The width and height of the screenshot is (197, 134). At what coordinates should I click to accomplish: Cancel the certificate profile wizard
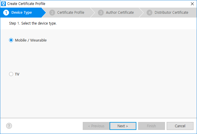(180, 126)
